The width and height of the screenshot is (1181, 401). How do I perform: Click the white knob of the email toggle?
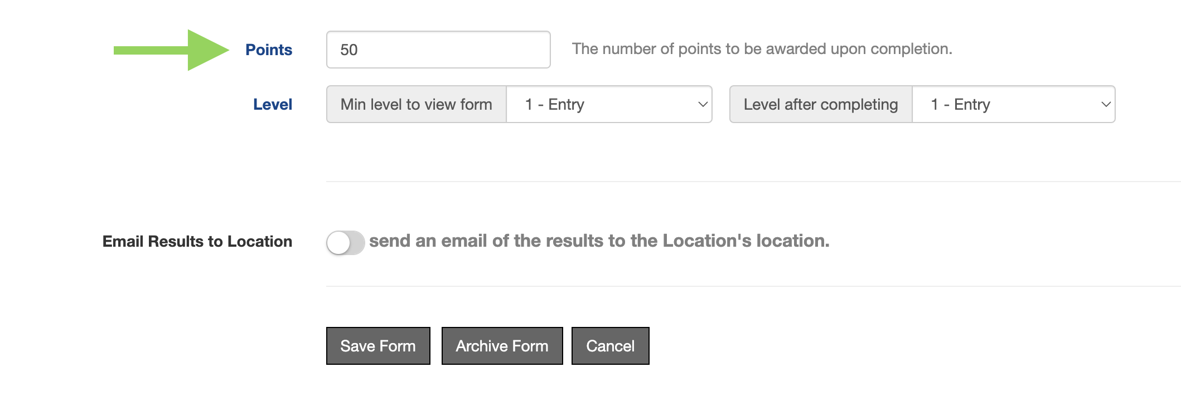coord(338,243)
